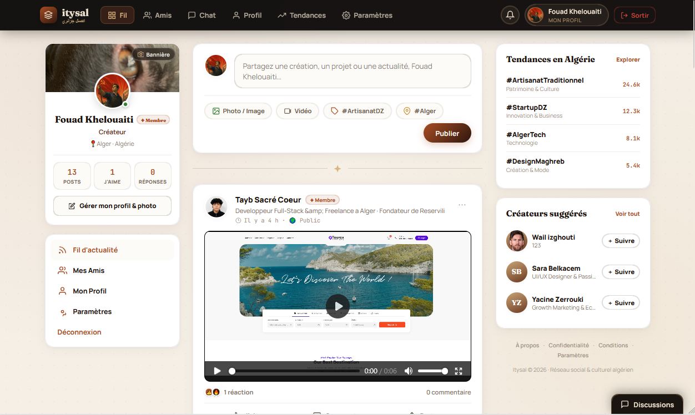Click the itysal logo icon
The width and height of the screenshot is (695, 415).
pyautogui.click(x=48, y=15)
